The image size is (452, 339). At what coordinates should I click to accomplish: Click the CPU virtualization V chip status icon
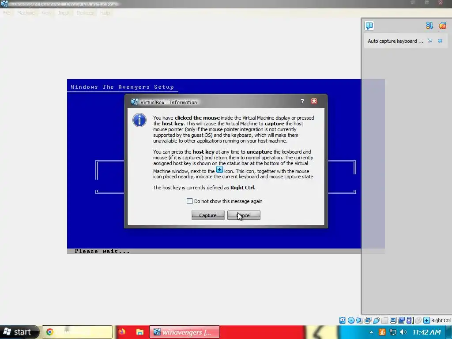point(410,320)
